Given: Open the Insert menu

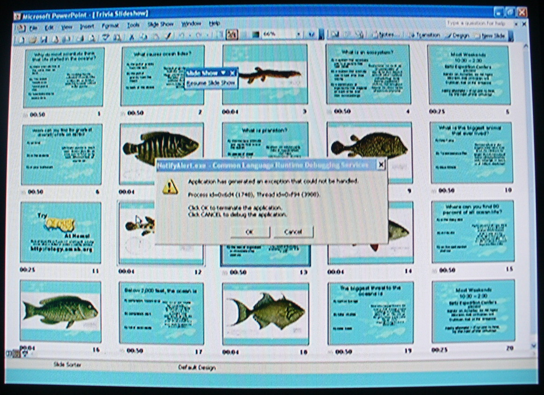Looking at the screenshot, I should tap(87, 26).
